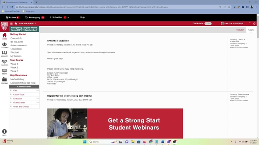Open the Career handshake icon
The width and height of the screenshot is (259, 145).
coord(4,62)
